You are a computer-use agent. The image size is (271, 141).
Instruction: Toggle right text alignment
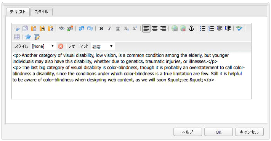[x=163, y=28]
